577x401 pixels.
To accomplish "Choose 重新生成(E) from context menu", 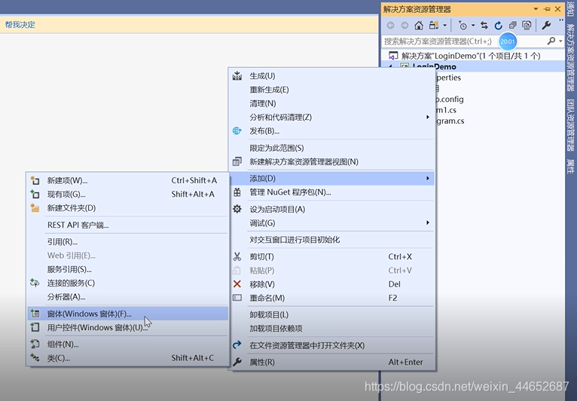I will 331,90.
